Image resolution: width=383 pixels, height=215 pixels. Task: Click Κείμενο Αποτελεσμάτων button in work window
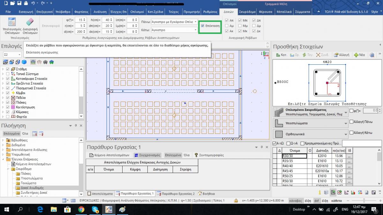point(109,155)
